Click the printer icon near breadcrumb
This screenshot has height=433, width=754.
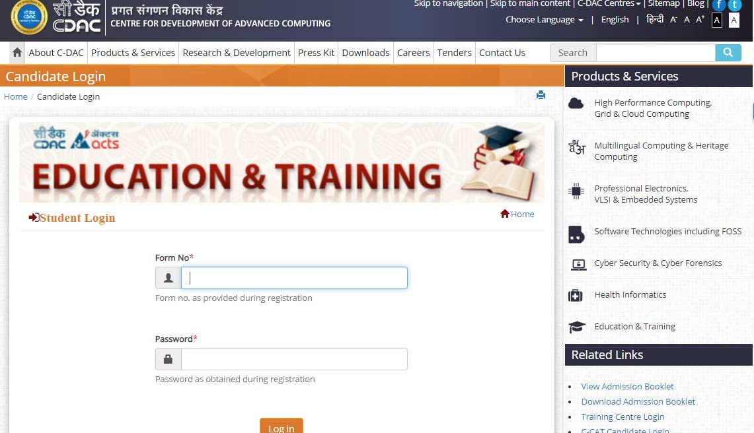(541, 94)
